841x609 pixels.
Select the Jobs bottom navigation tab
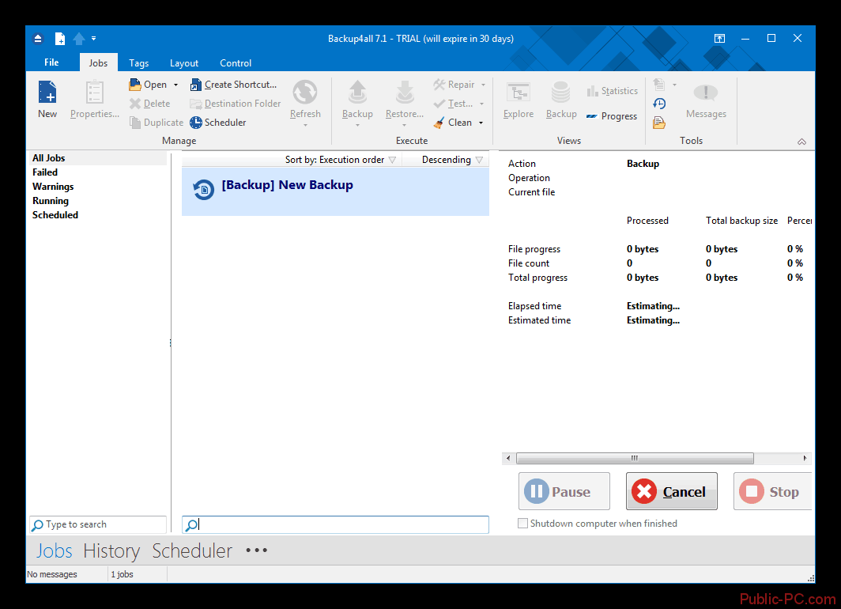click(55, 551)
